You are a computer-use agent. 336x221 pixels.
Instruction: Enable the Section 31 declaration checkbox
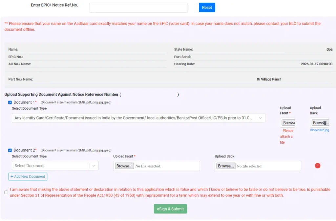(x=6, y=192)
